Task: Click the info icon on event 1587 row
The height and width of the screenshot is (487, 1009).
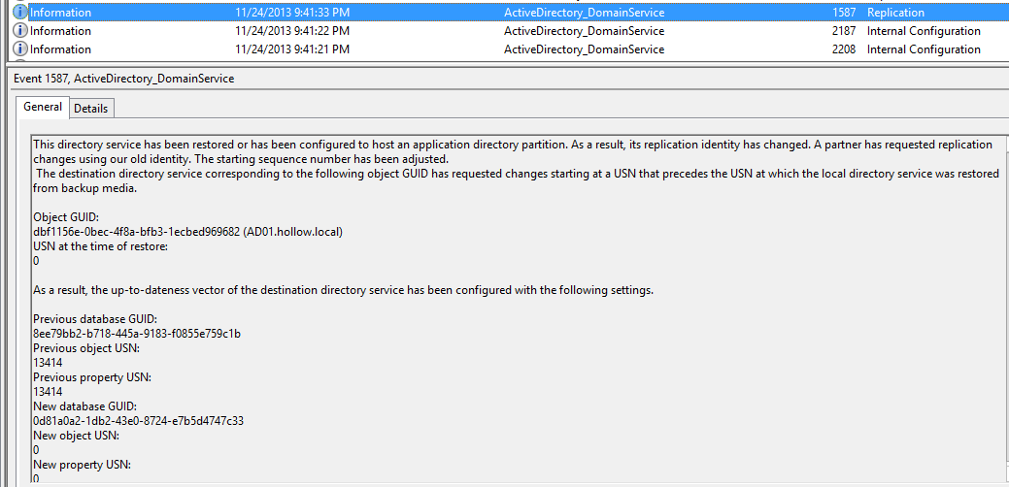Action: [20, 13]
